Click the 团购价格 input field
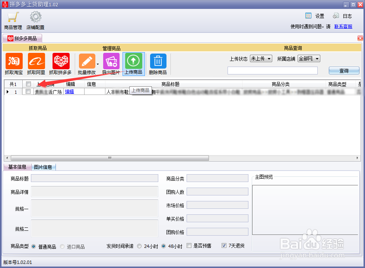The height and width of the screenshot is (268, 365). pos(218,232)
